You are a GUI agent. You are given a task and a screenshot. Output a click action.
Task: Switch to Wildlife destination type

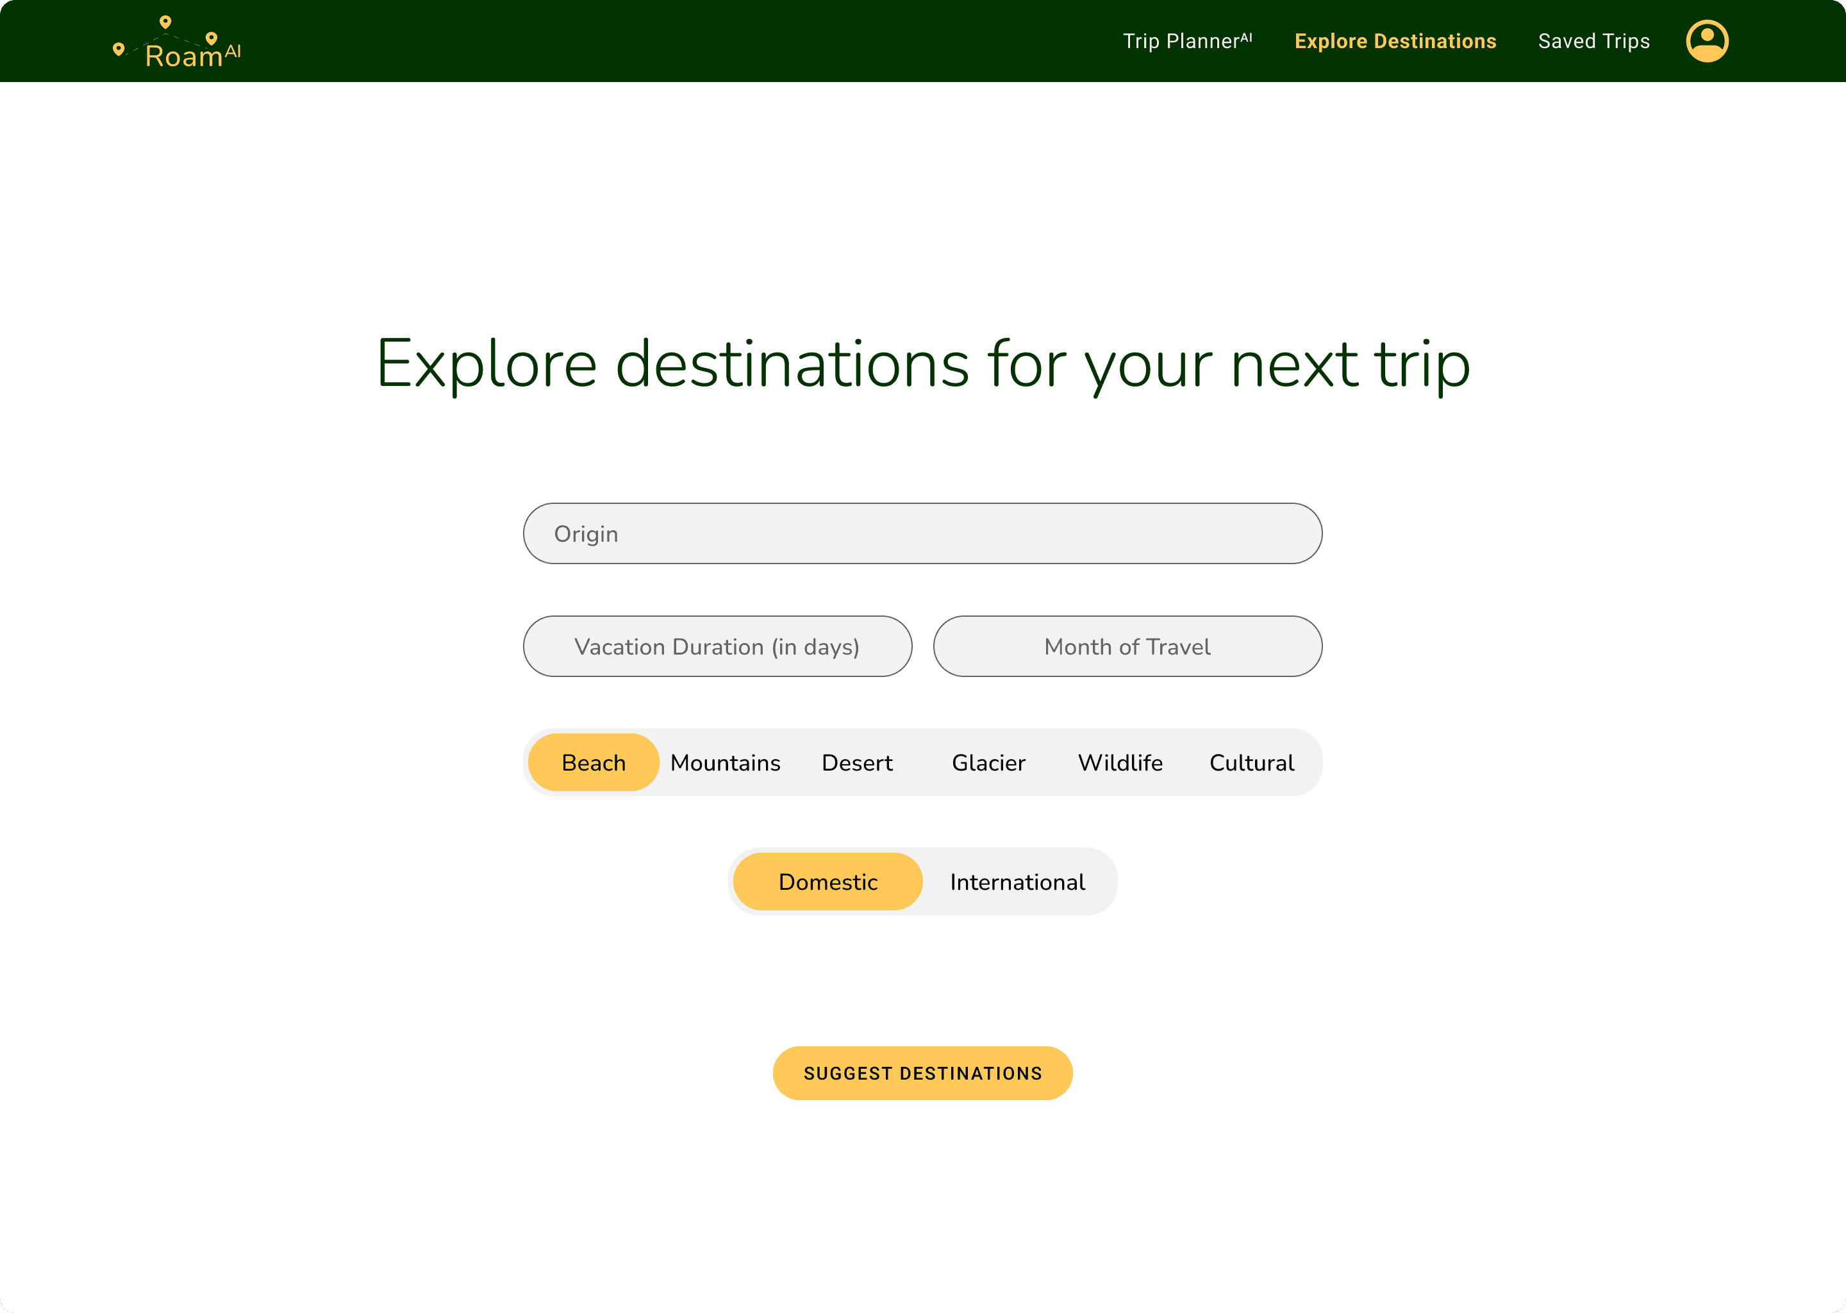click(1119, 762)
